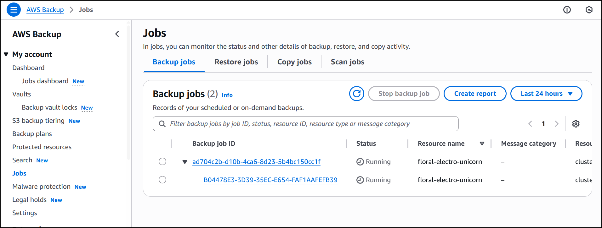Click the hexagon shield icon in header
The image size is (602, 228).
(x=589, y=10)
